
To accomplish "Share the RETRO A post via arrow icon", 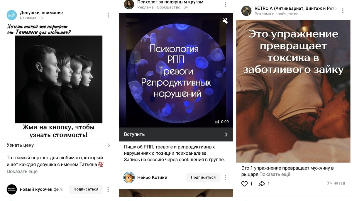I will [x=262, y=184].
